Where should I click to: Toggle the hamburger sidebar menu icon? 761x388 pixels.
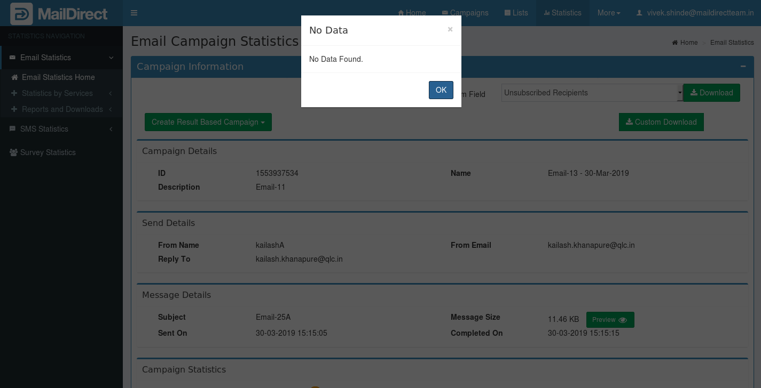coord(134,13)
